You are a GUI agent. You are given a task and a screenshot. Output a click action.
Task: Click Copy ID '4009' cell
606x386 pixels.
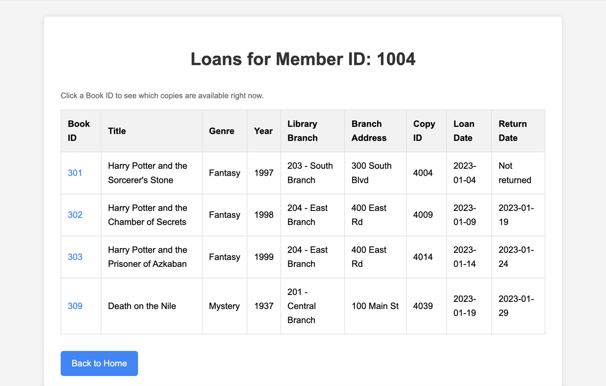pos(426,215)
